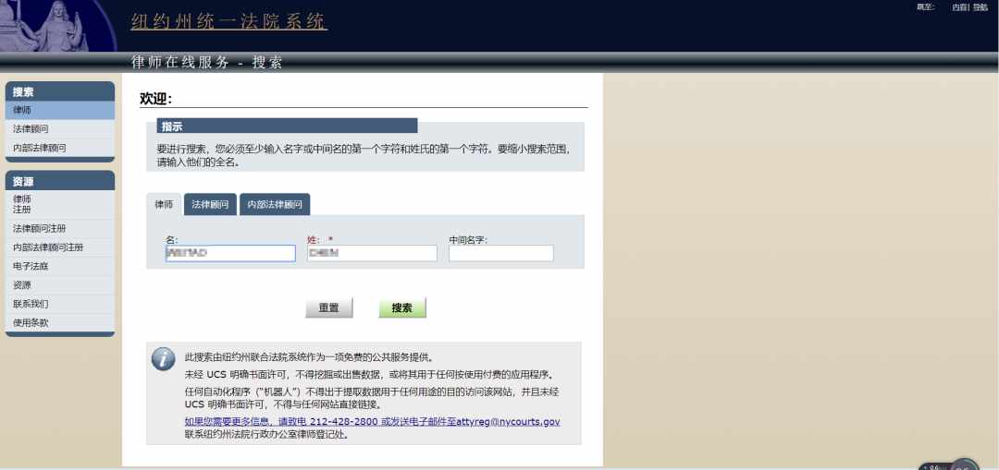The height and width of the screenshot is (470, 999).
Task: Switch to the 法律顾问 tab
Action: pyautogui.click(x=210, y=204)
